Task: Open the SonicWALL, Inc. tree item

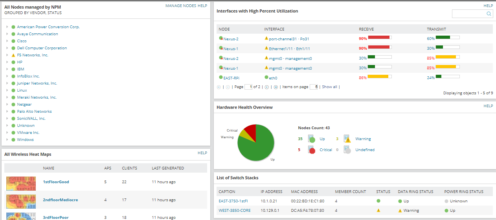Action: click(31, 119)
